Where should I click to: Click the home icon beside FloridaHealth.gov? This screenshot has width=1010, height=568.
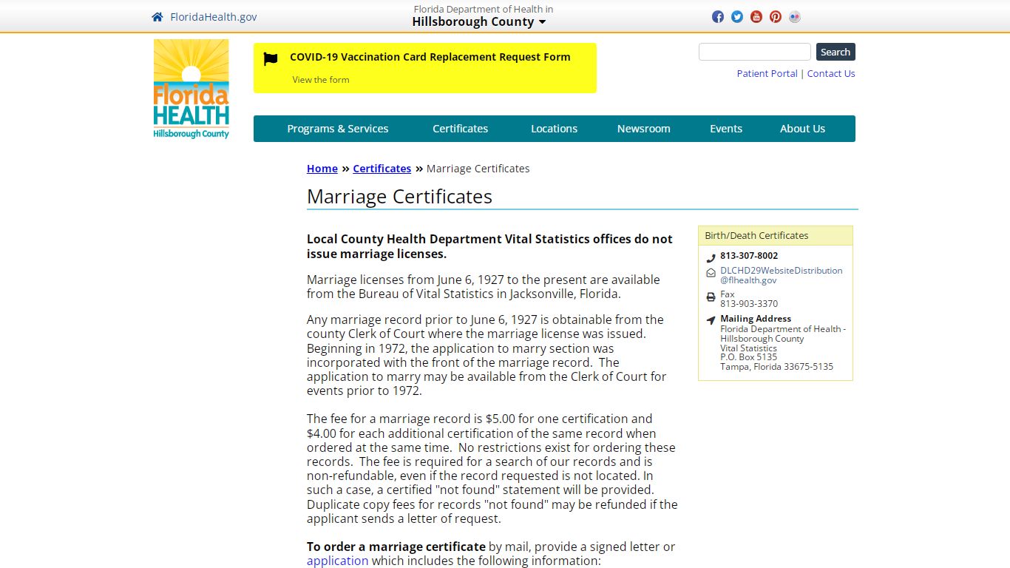point(157,17)
